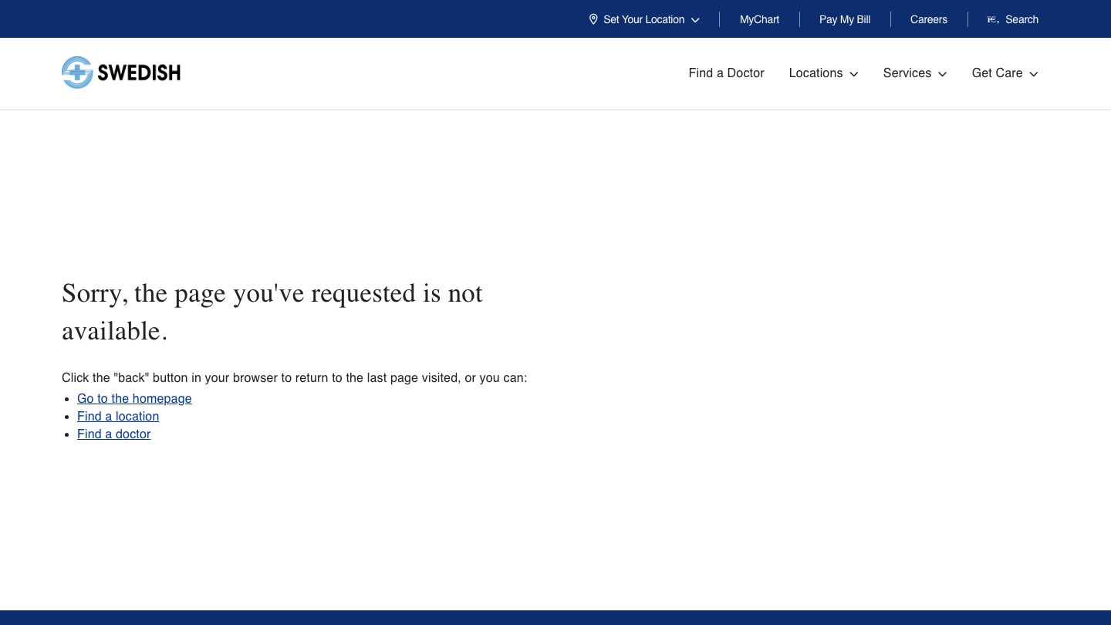
Task: Click the location pin icon
Action: tap(593, 19)
